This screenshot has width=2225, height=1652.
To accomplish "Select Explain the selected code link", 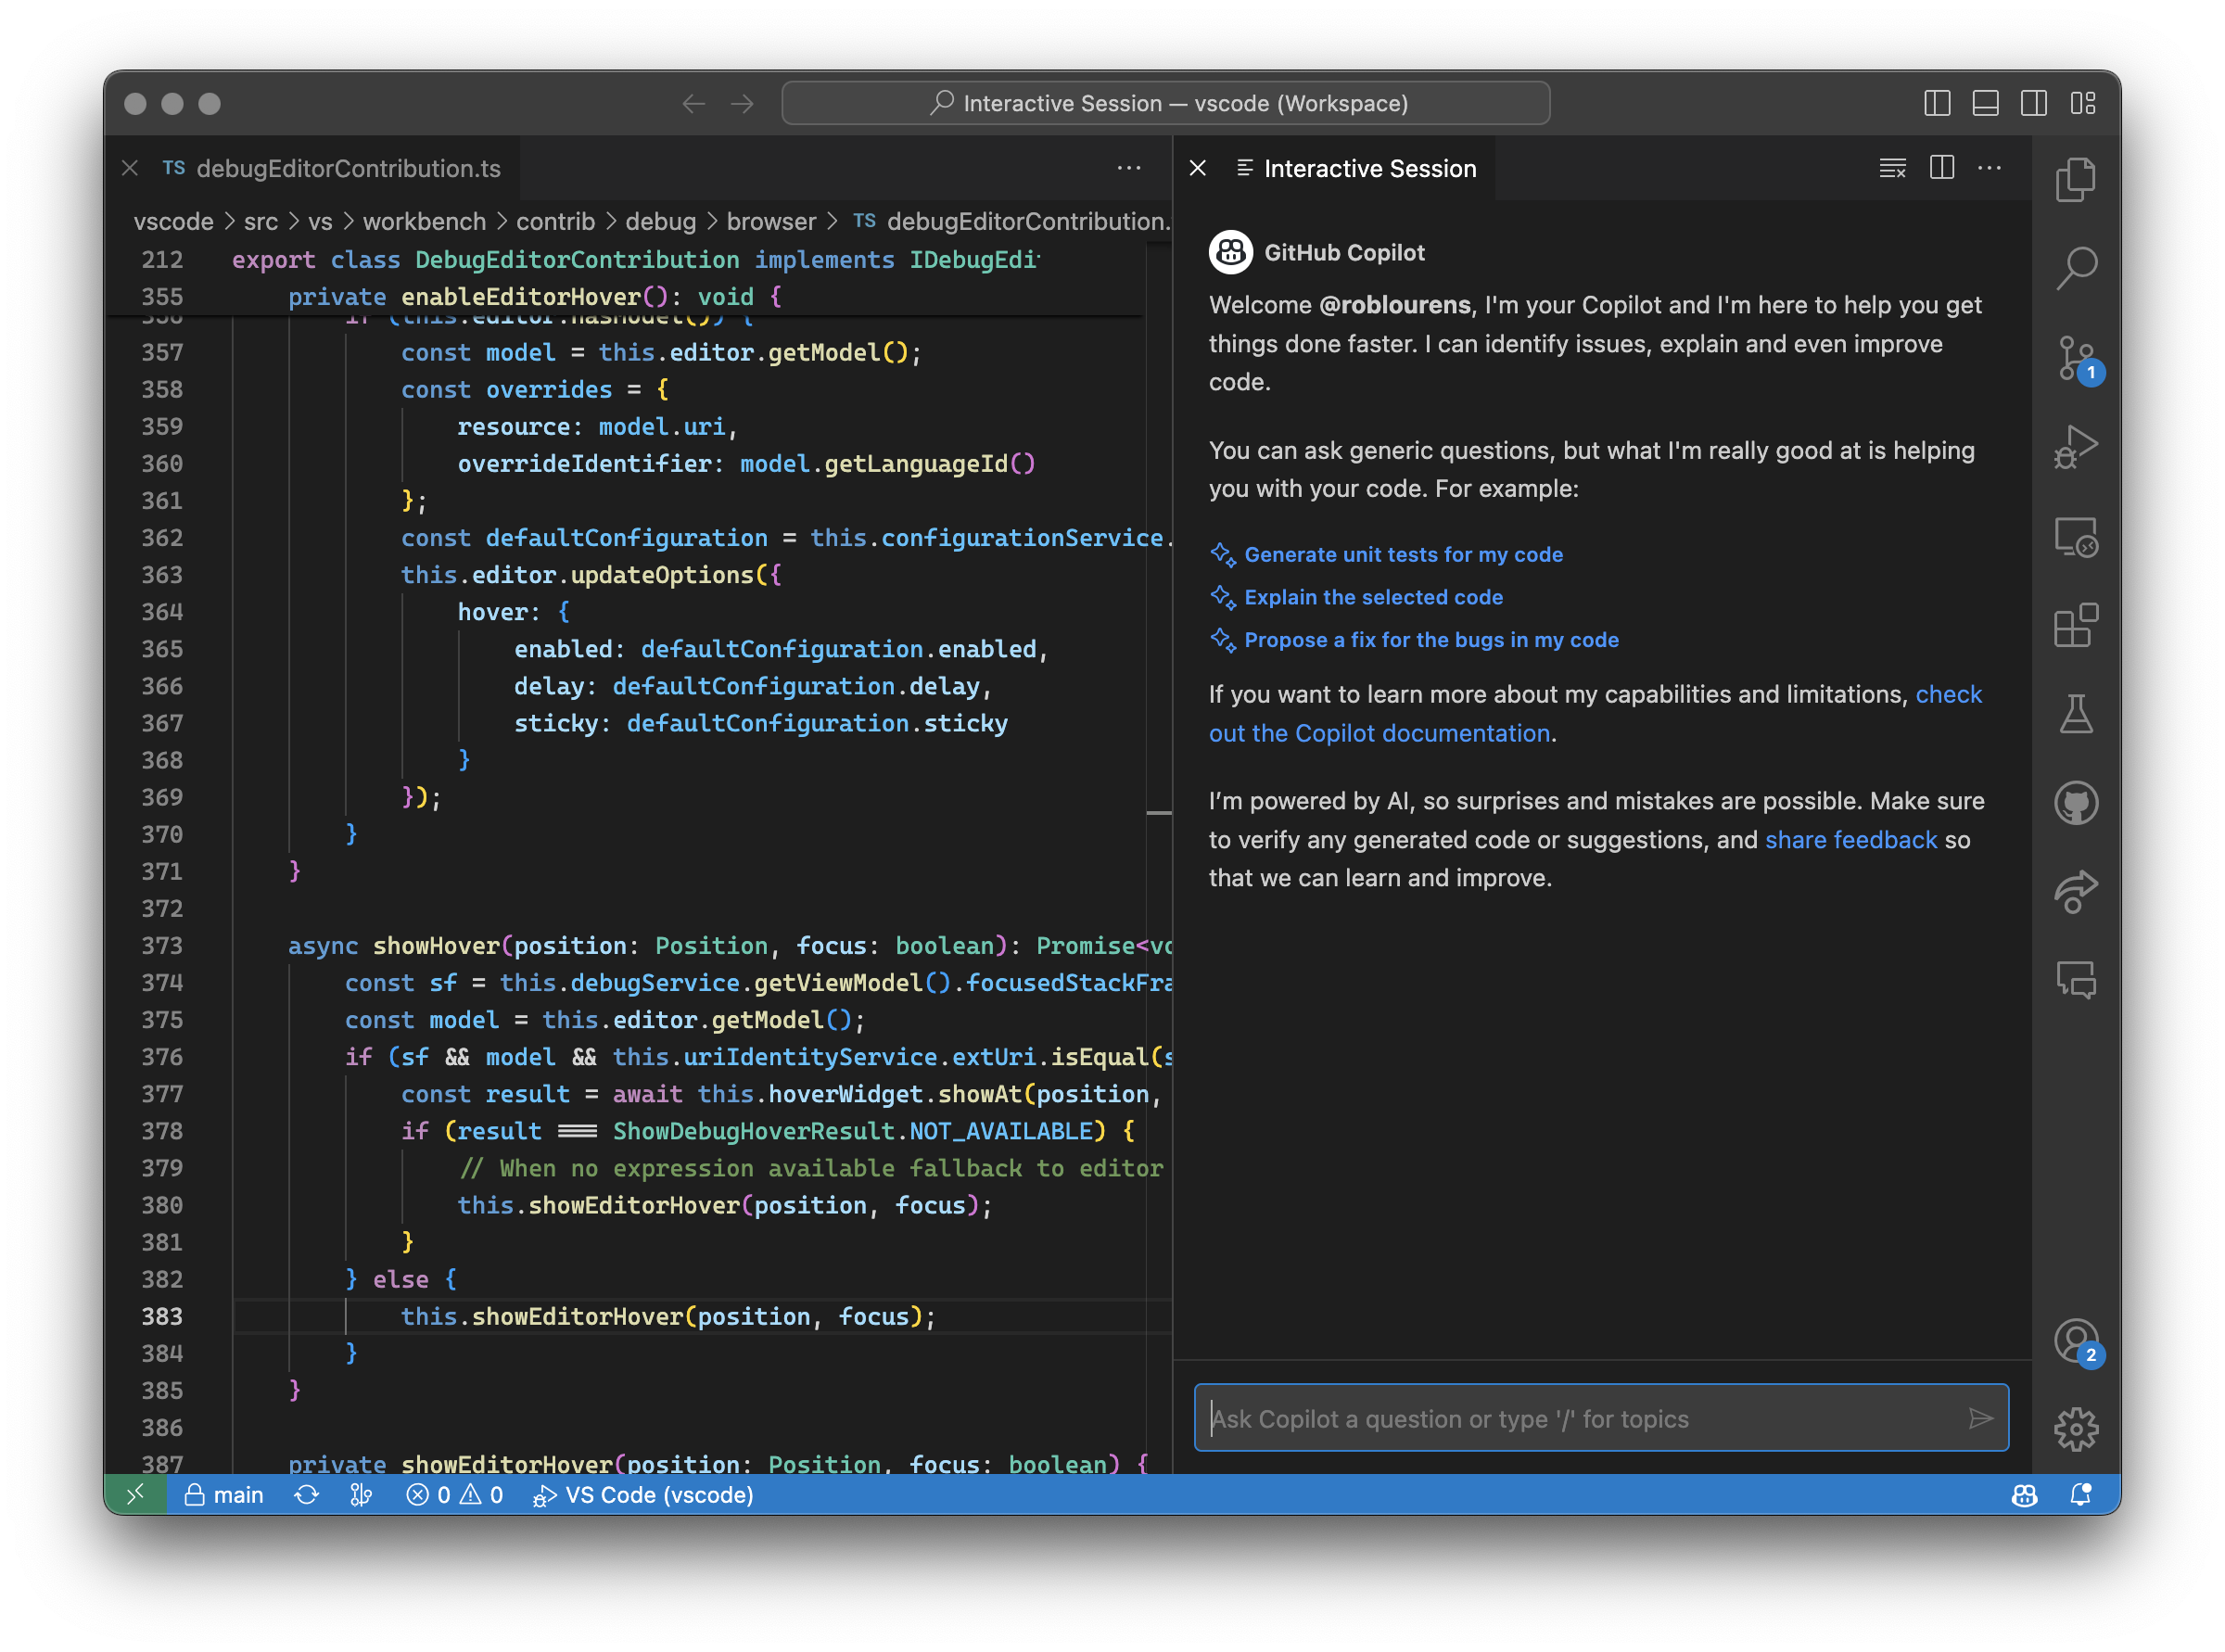I will tap(1373, 597).
